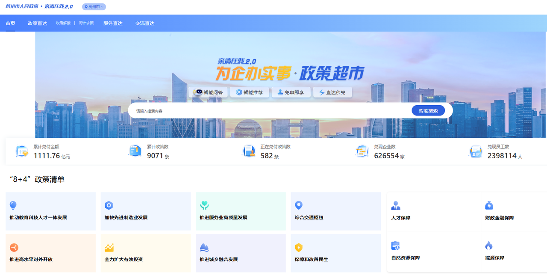Click the 智能推荐 button

[x=250, y=92]
